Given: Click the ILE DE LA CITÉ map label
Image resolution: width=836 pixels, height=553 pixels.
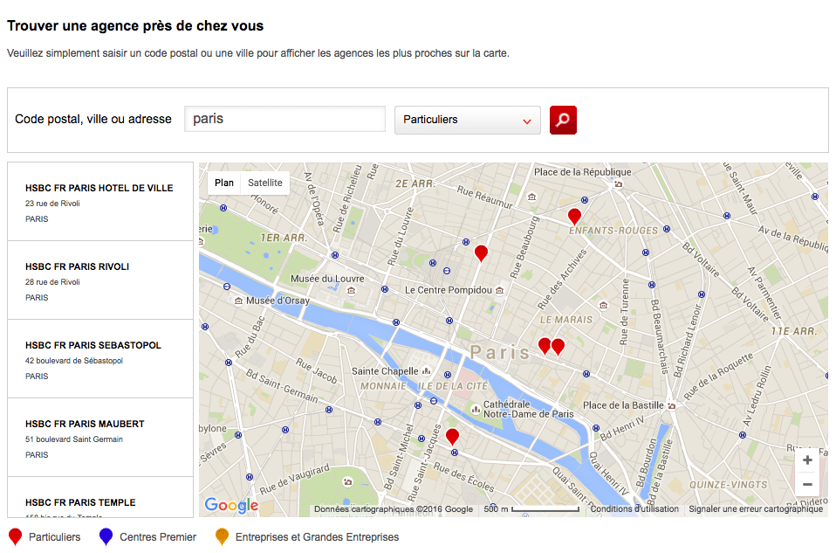Looking at the screenshot, I should tap(452, 386).
